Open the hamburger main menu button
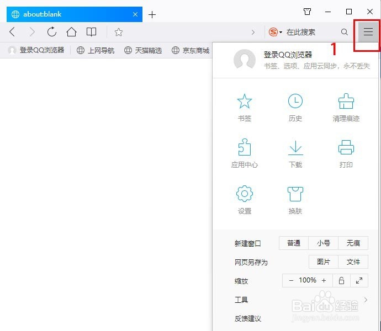381x331 pixels. coord(368,32)
